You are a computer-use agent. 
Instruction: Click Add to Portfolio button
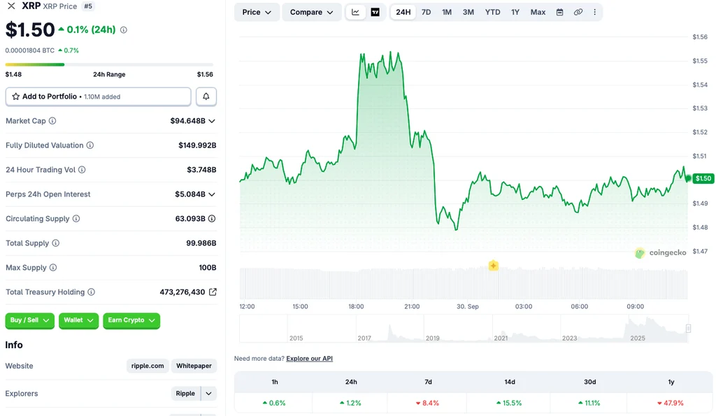click(x=98, y=96)
